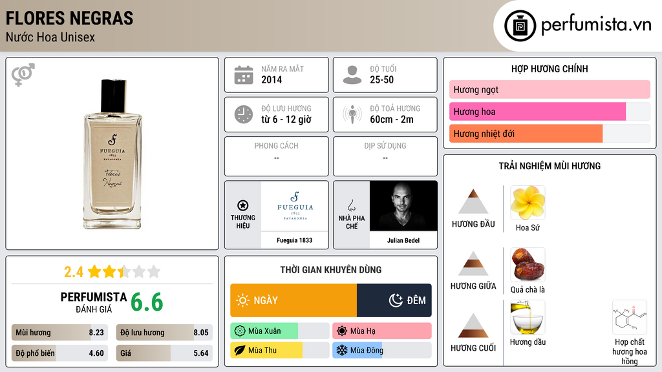The image size is (662, 372).
Task: Click the person icon beside Độ tuổi
Action: coord(352,75)
